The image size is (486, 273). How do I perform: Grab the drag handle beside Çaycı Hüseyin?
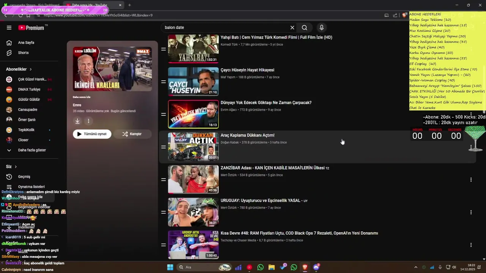(x=163, y=82)
